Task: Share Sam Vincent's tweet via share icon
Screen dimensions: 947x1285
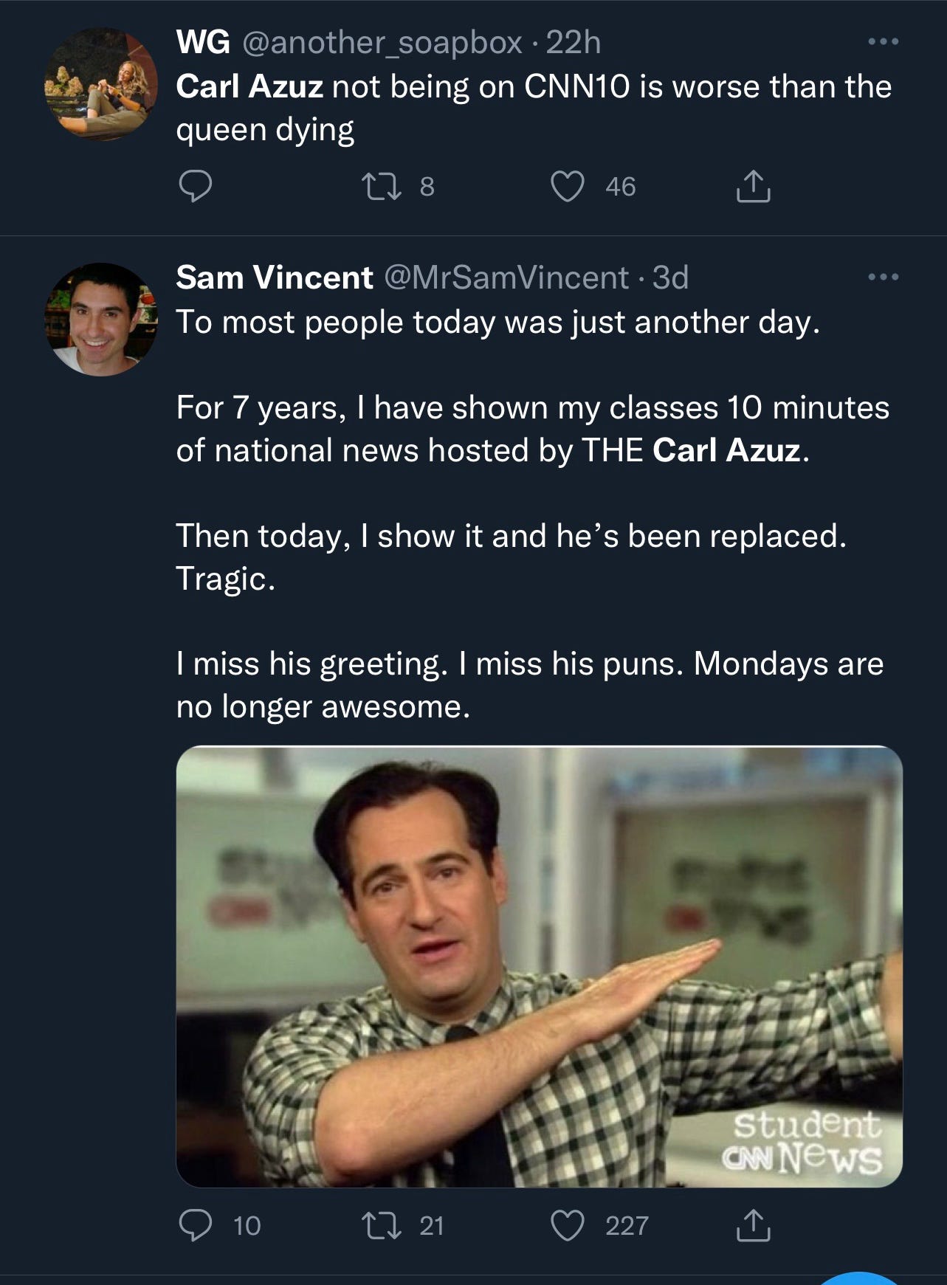Action: tap(753, 1225)
